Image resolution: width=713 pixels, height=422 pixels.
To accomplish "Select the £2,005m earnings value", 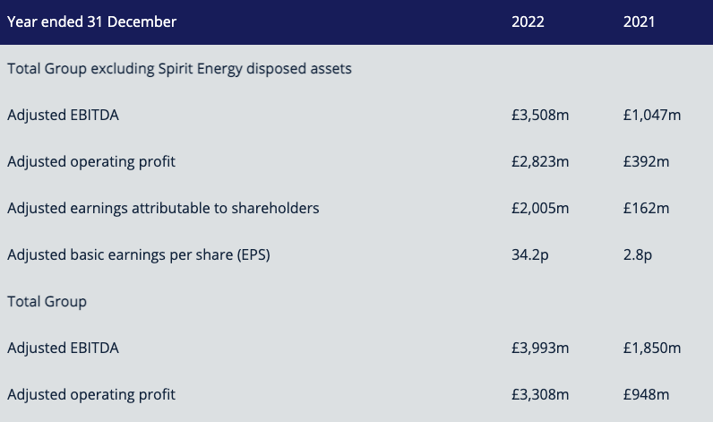I will pyautogui.click(x=540, y=208).
